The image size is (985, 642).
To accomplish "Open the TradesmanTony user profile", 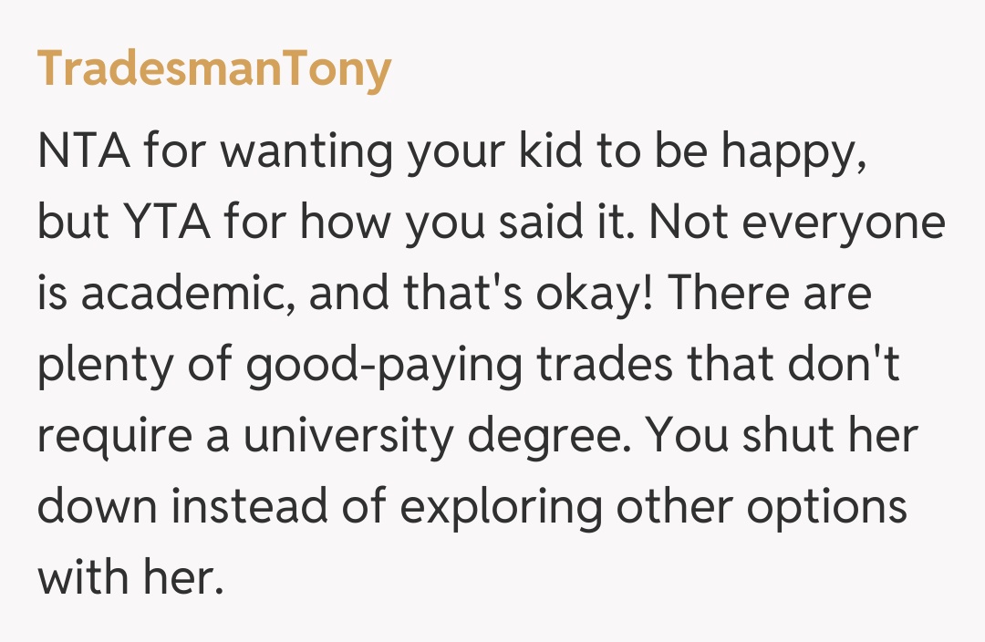I will click(x=214, y=69).
